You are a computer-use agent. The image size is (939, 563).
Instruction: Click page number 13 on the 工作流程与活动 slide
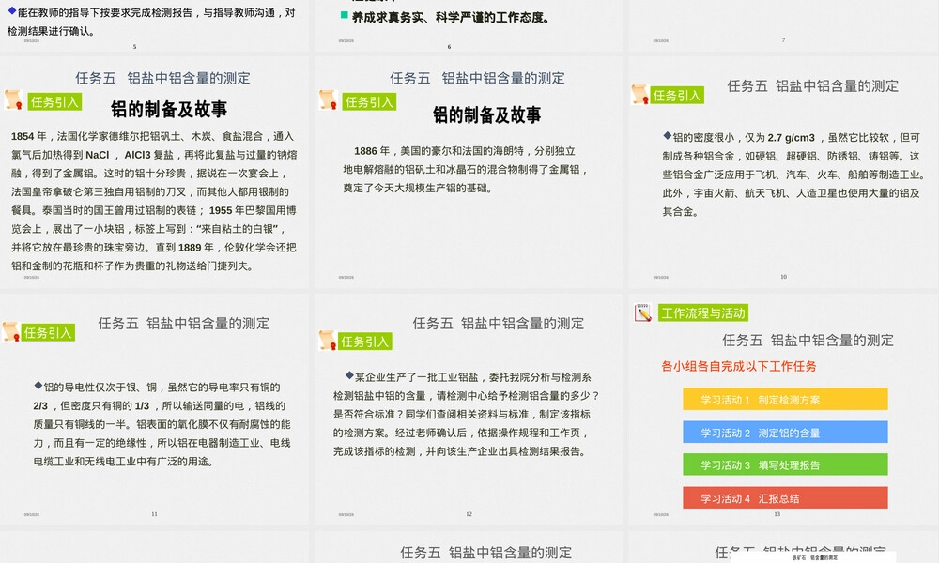tap(777, 514)
